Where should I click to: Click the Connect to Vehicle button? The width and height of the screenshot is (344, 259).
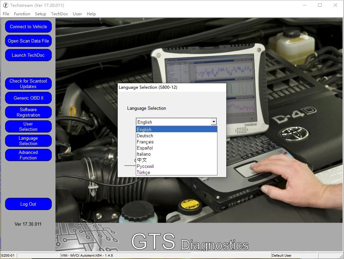click(28, 27)
